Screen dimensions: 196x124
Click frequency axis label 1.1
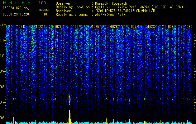[3, 40]
